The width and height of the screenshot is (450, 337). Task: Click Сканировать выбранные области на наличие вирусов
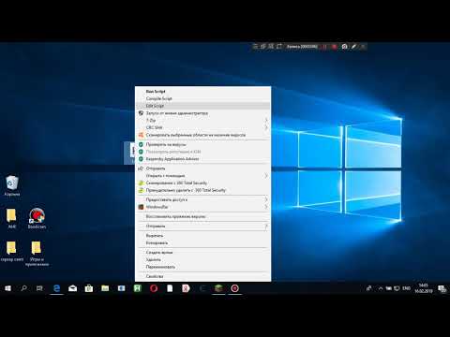196,135
